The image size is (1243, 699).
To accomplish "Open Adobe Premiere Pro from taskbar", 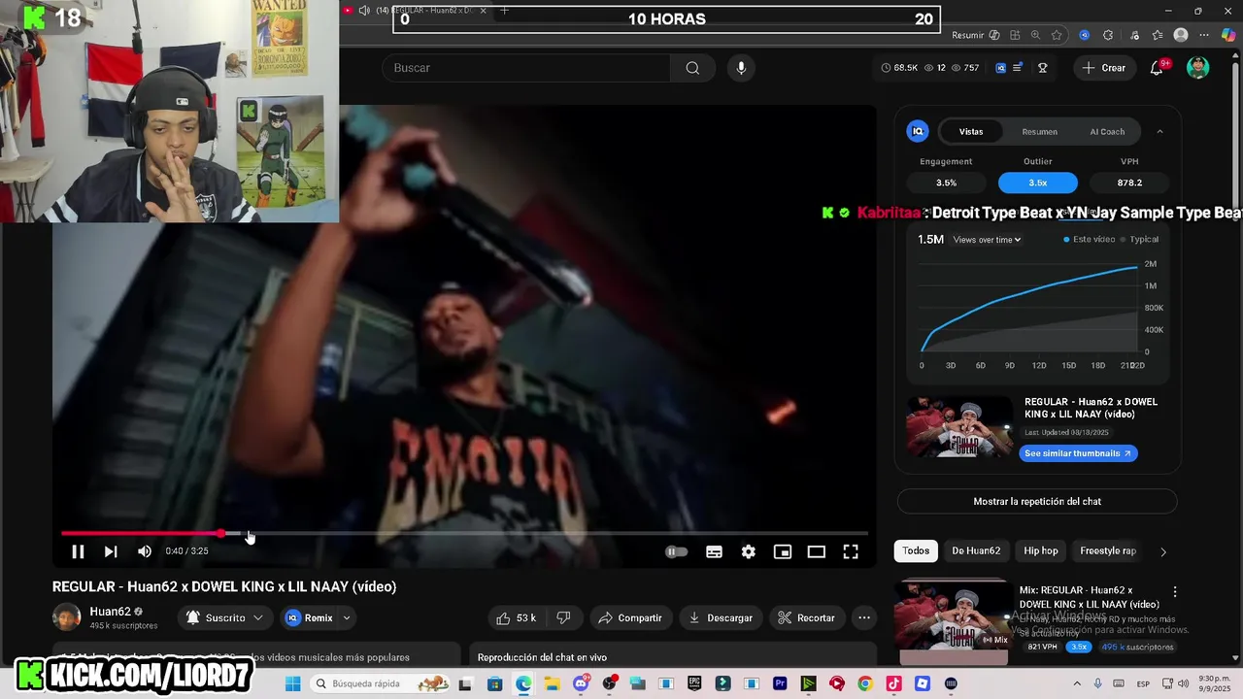I will (780, 683).
